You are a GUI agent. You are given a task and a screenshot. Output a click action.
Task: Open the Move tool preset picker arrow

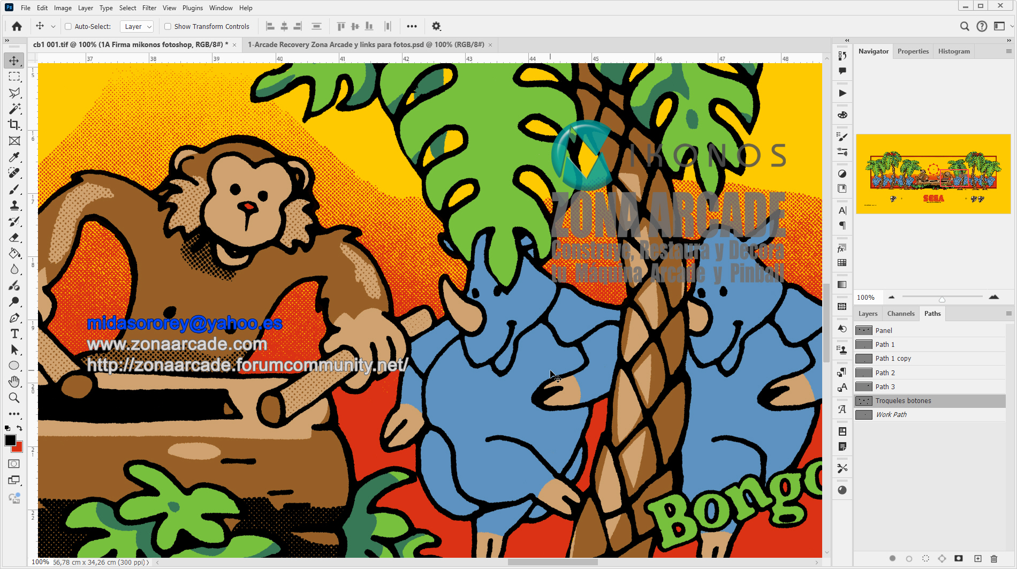53,26
